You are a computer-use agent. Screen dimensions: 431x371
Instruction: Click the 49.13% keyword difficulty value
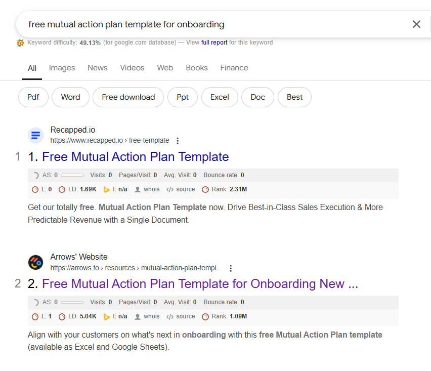[90, 43]
